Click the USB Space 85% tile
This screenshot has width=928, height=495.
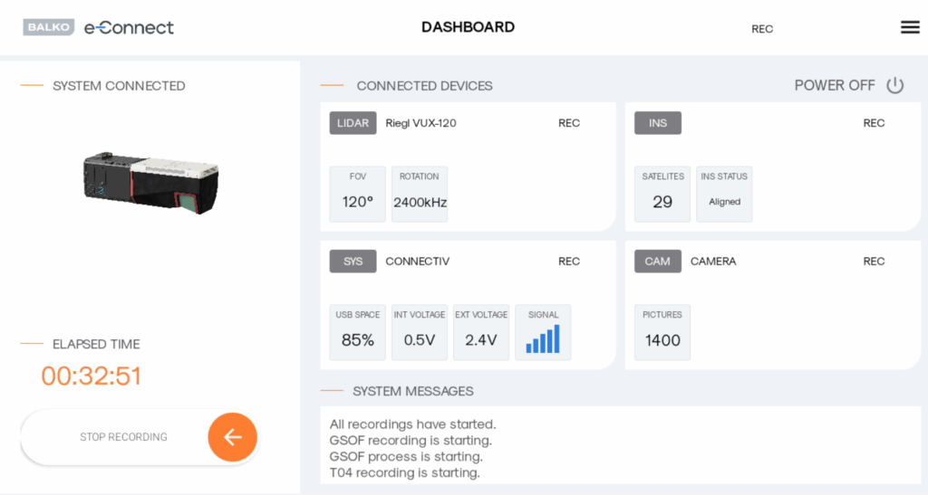[357, 332]
